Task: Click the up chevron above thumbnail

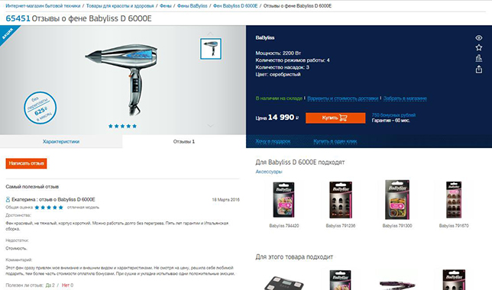Action: point(210,34)
